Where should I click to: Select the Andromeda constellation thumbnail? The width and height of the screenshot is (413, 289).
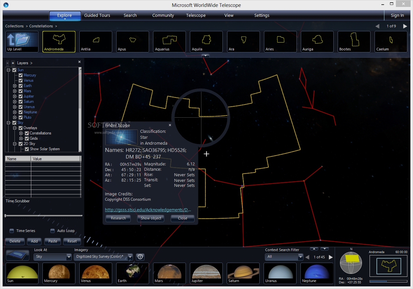tap(59, 42)
